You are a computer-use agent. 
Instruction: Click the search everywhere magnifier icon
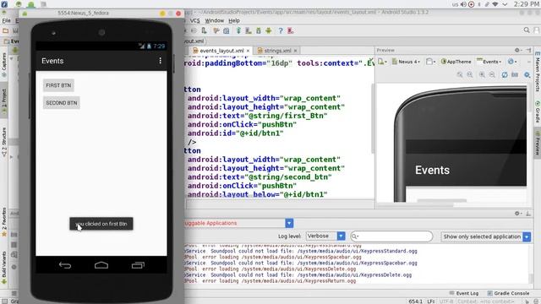pos(527,30)
